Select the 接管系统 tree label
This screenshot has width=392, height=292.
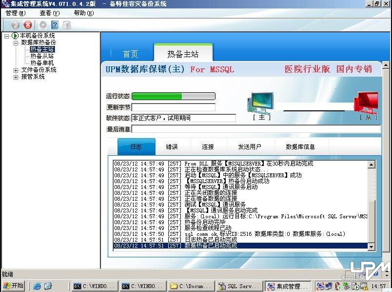[x=33, y=77]
